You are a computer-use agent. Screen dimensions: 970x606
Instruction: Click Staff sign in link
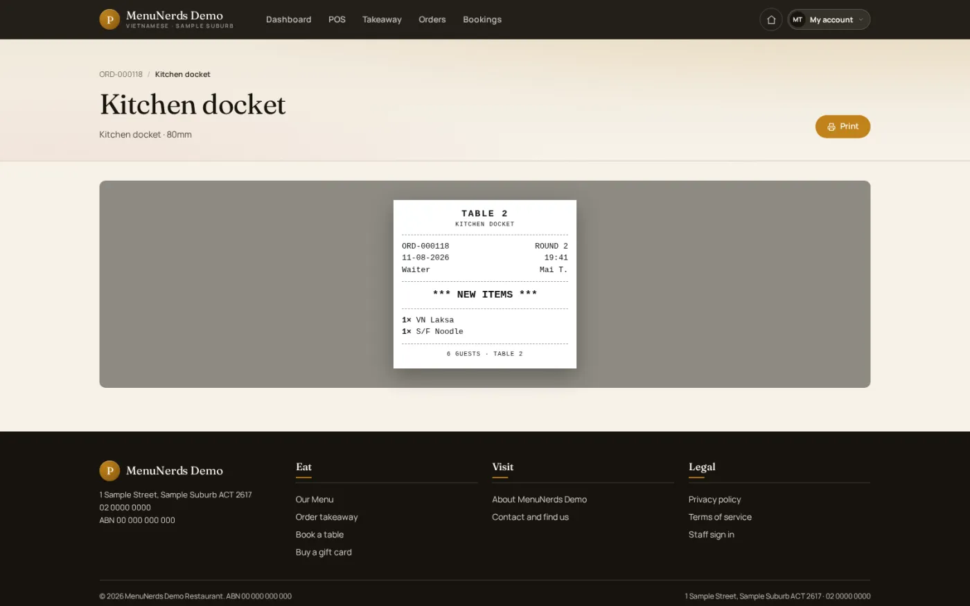click(x=712, y=535)
